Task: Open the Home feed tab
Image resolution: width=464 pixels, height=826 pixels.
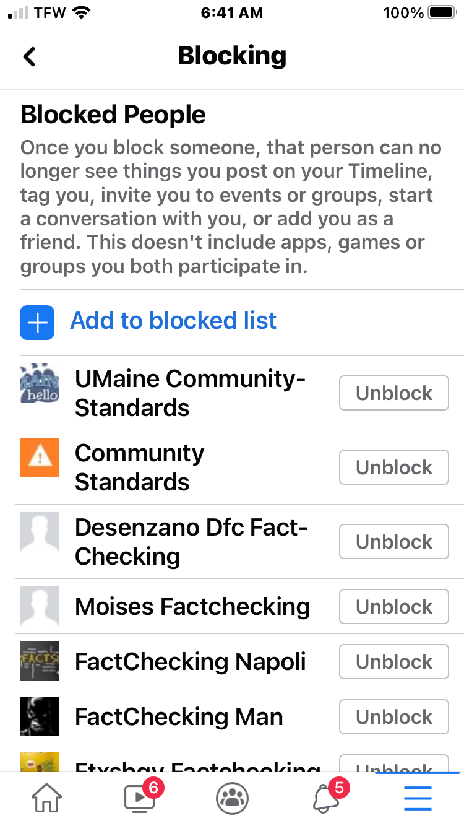Action: (x=46, y=799)
